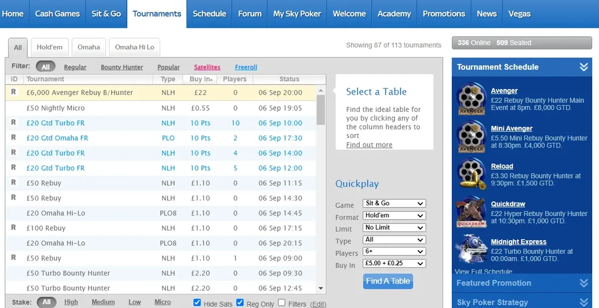599x308 pixels.
Task: Filter stakes by Medium
Action: pyautogui.click(x=103, y=302)
